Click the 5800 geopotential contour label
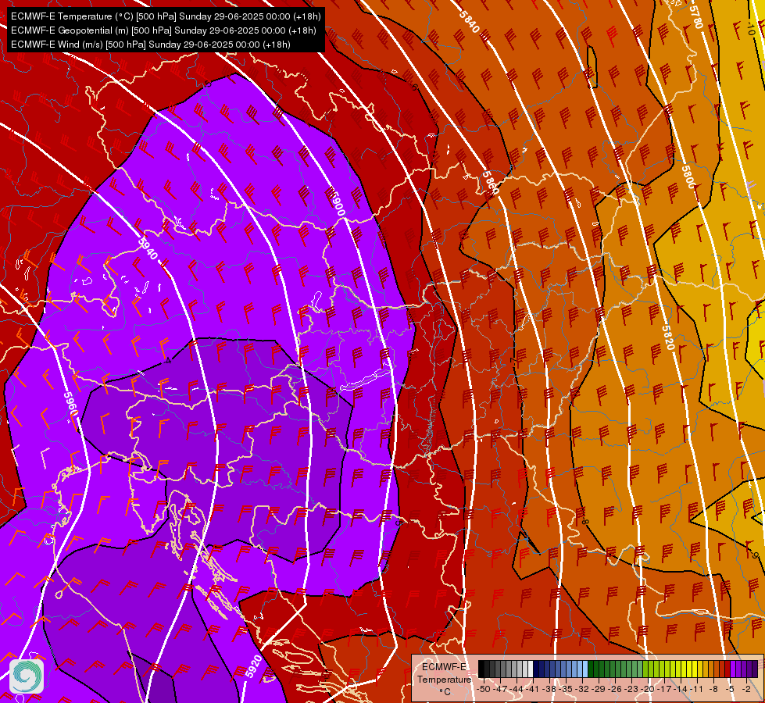Screen dimensions: 765x703 click(688, 177)
